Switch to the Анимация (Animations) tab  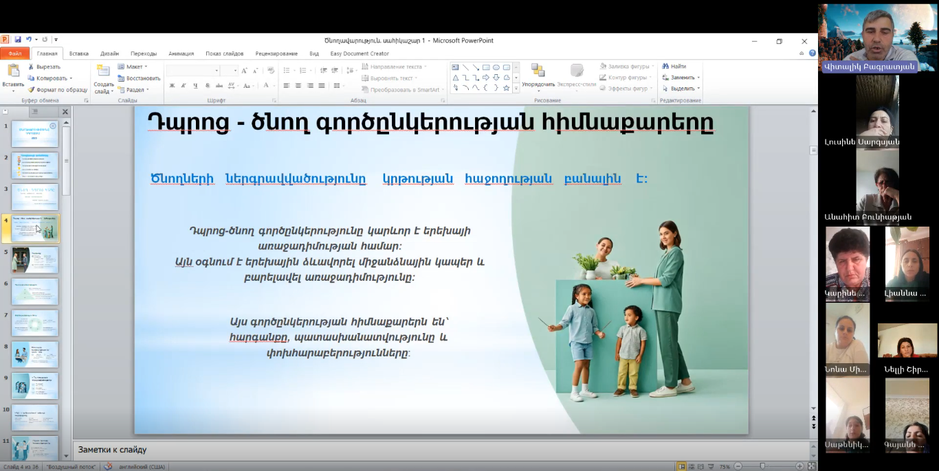[x=181, y=53]
